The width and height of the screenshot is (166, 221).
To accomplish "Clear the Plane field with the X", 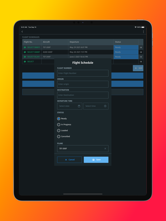I will 105,148.
